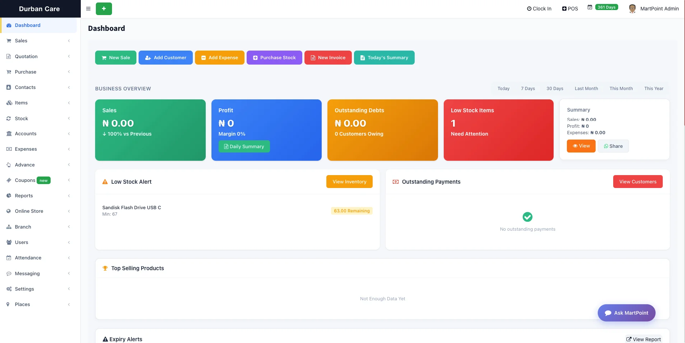Click the Quotation document icon in sidebar
Screen dimensions: 685x343
(x=9, y=56)
